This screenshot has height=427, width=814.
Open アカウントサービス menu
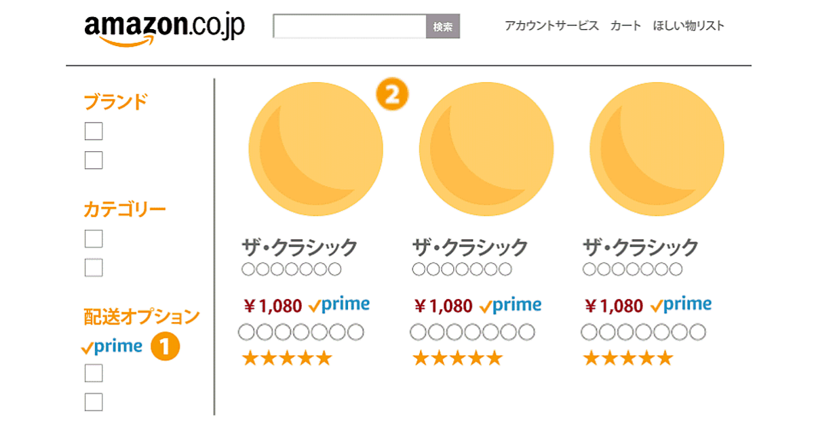[551, 26]
